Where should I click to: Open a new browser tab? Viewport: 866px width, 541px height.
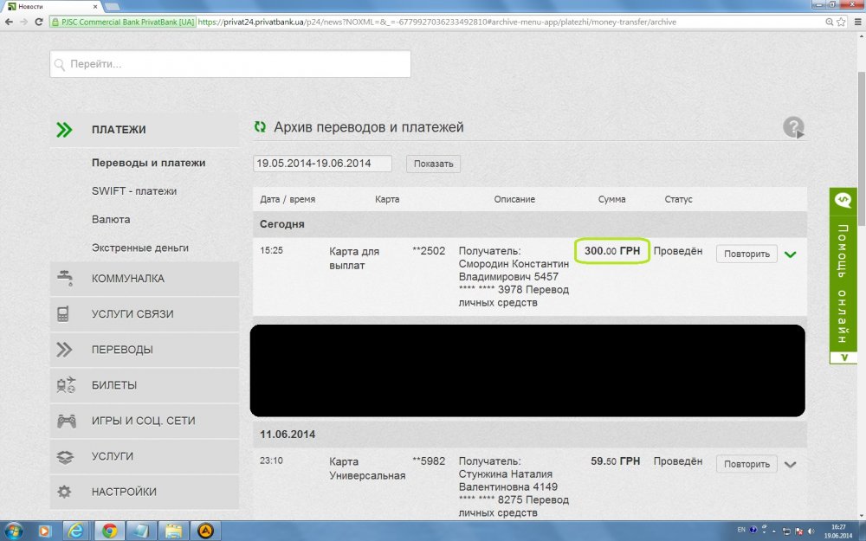click(x=112, y=7)
